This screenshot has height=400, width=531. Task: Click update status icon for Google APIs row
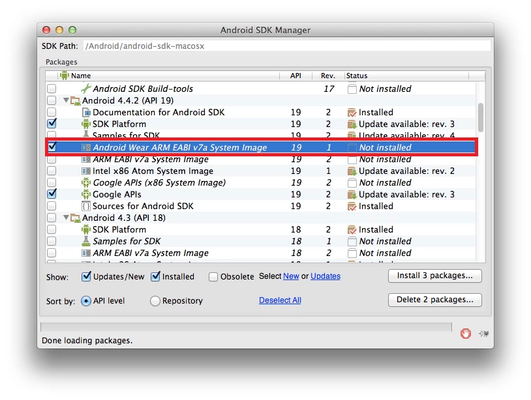click(352, 195)
